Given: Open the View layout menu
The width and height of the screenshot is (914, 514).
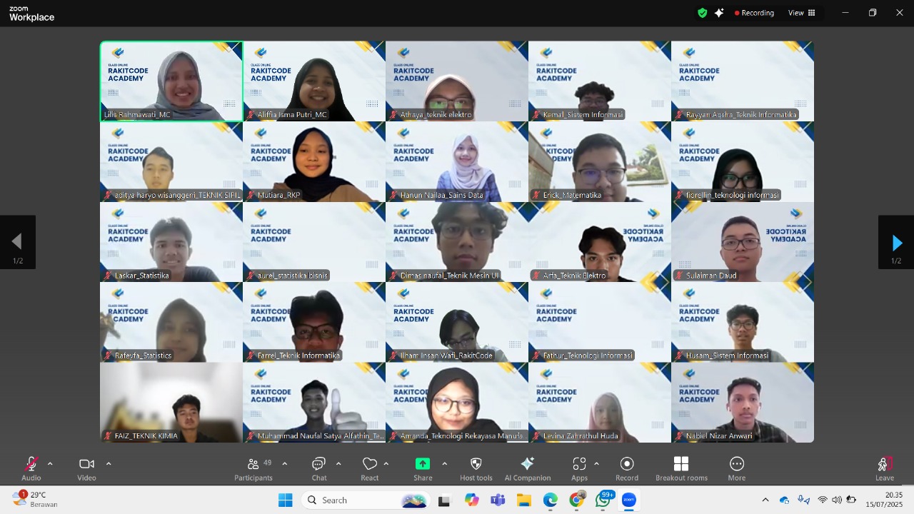Looking at the screenshot, I should coord(801,13).
